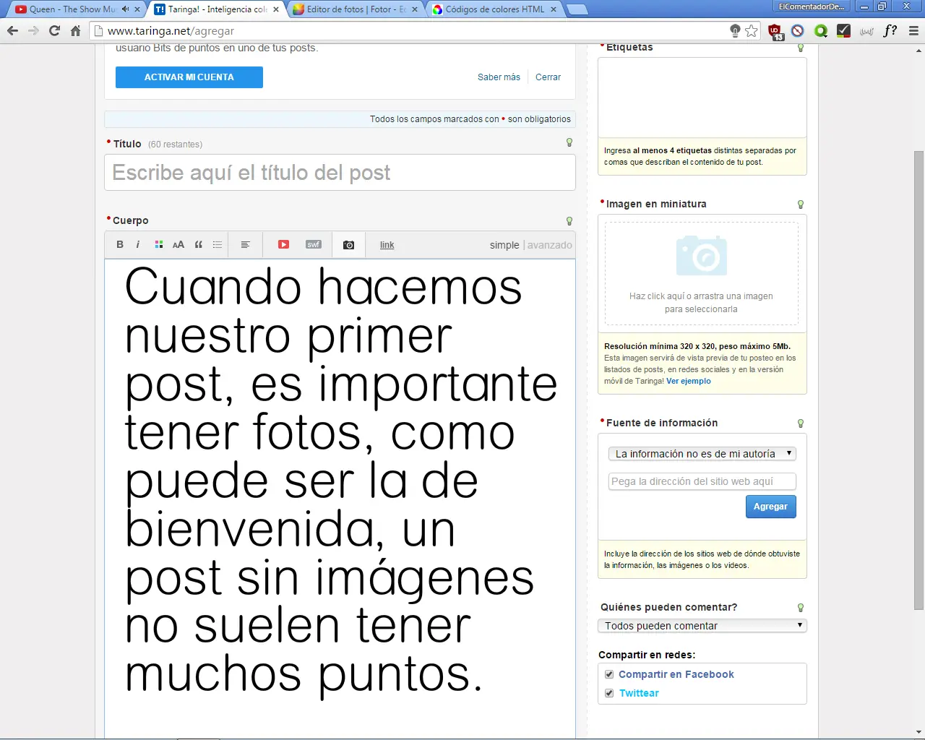925x740 pixels.
Task: Insert a hyperlink with the link button
Action: pyautogui.click(x=387, y=245)
